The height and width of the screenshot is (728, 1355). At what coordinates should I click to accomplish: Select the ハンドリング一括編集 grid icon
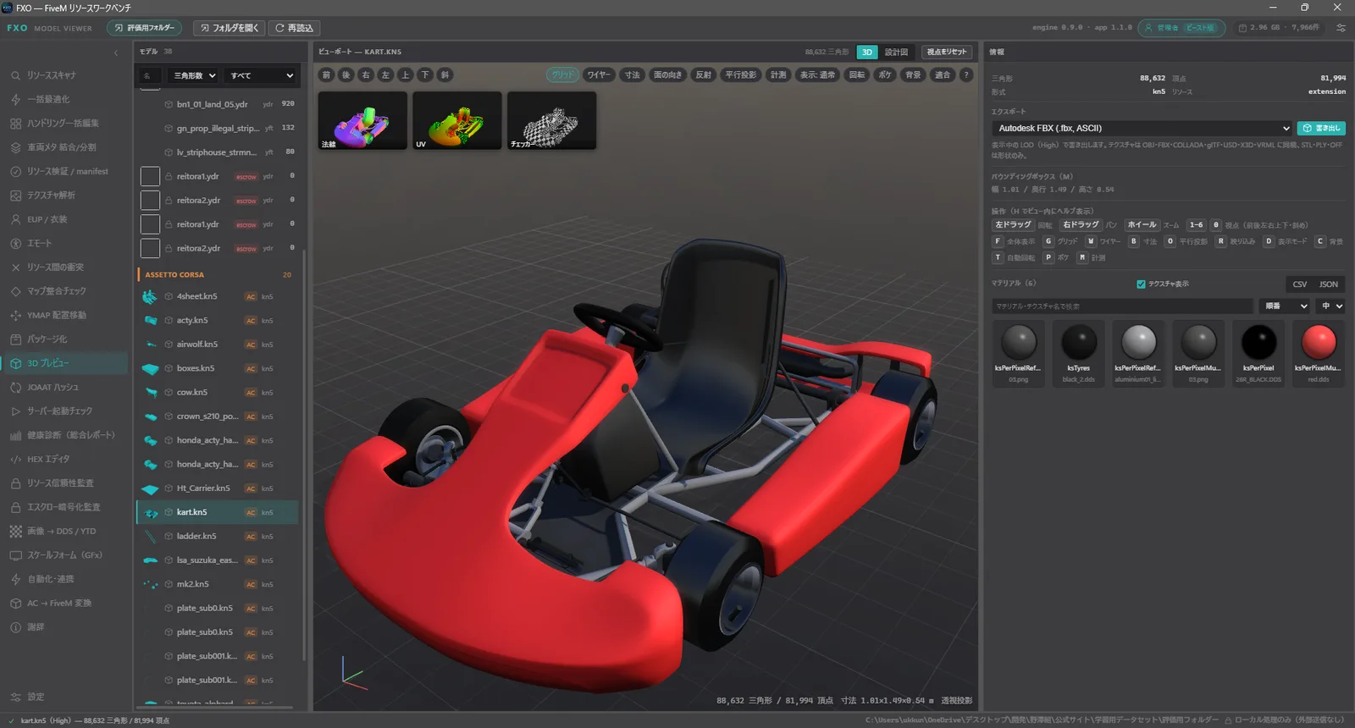click(15, 124)
